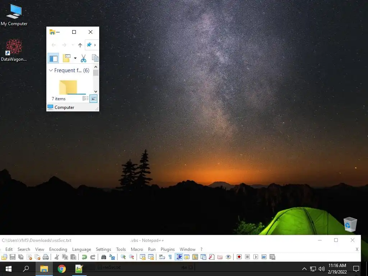Viewport: 368px width, 276px height.
Task: Toggle Explorer navigation pane button
Action: (53, 58)
